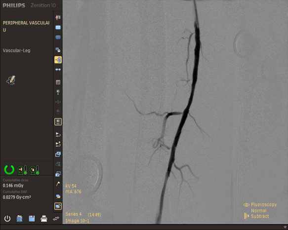The image size is (288, 230).
Task: Toggle the highlighted subtraction icon at toolbar bottom
Action: 58,206
